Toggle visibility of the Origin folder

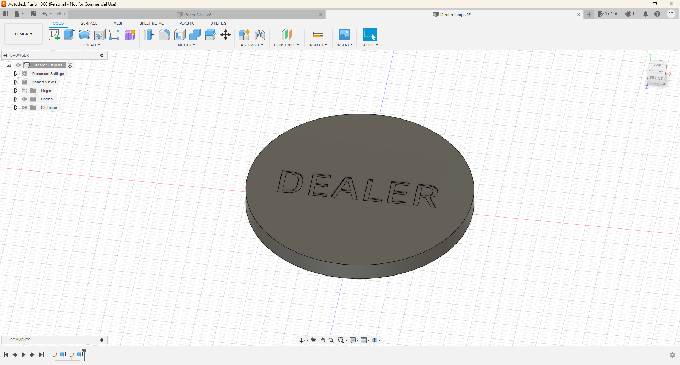click(24, 91)
